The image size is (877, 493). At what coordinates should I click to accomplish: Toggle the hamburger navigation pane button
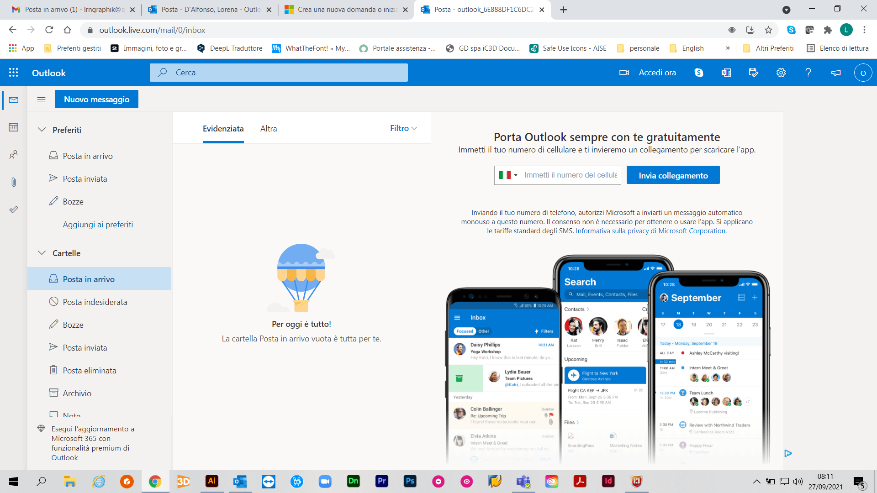tap(41, 99)
